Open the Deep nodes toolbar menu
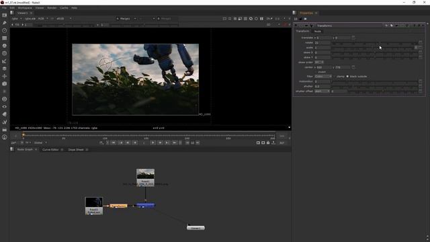This screenshot has width=430, height=242. coord(5,99)
